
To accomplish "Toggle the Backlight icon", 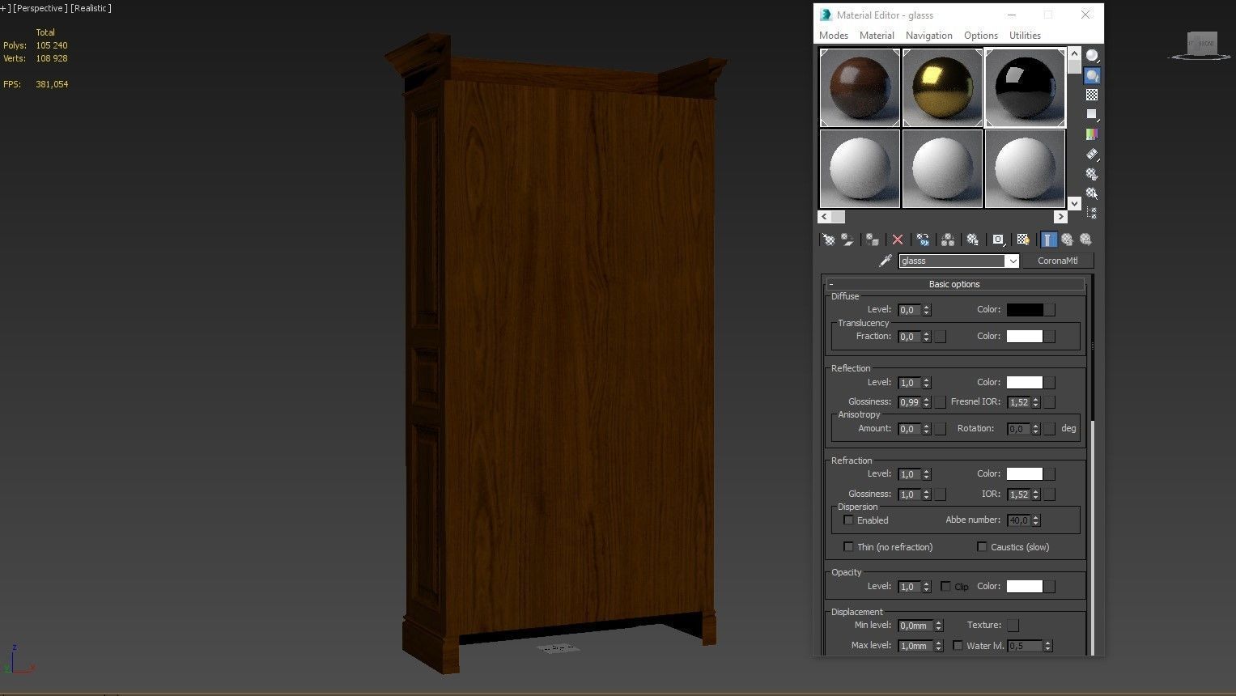I will (1092, 75).
